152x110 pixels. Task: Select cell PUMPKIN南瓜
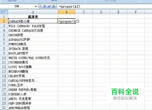[x=33, y=44]
